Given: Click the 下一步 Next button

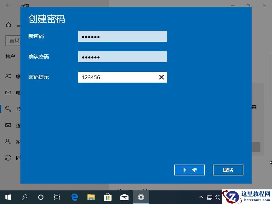Looking at the screenshot, I should point(189,170).
